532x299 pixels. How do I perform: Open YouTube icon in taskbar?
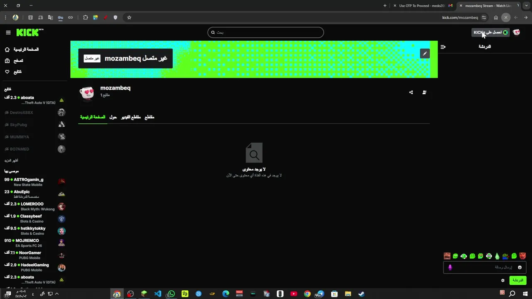tap(293, 294)
